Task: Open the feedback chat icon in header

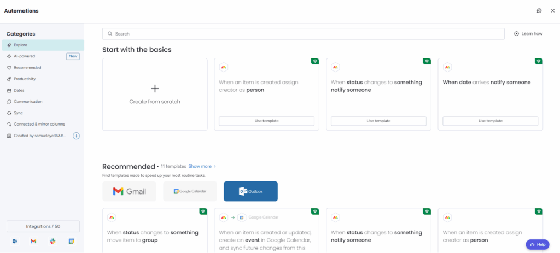Action: coord(539,10)
